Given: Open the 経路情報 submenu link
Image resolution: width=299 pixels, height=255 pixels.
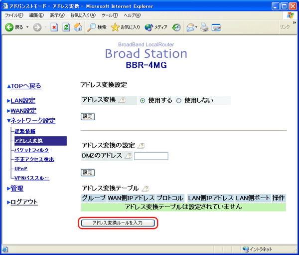Looking at the screenshot, I should pos(25,131).
